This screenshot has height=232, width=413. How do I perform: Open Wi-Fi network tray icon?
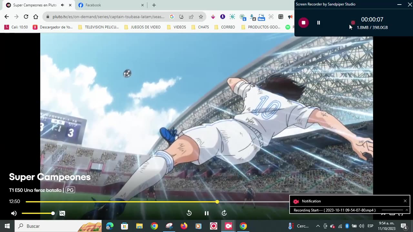(x=340, y=226)
